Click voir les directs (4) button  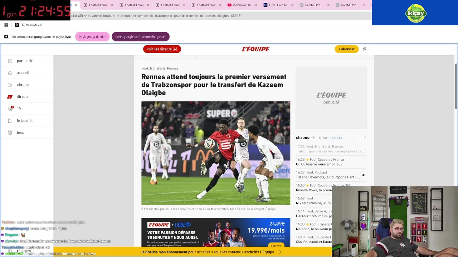(162, 49)
